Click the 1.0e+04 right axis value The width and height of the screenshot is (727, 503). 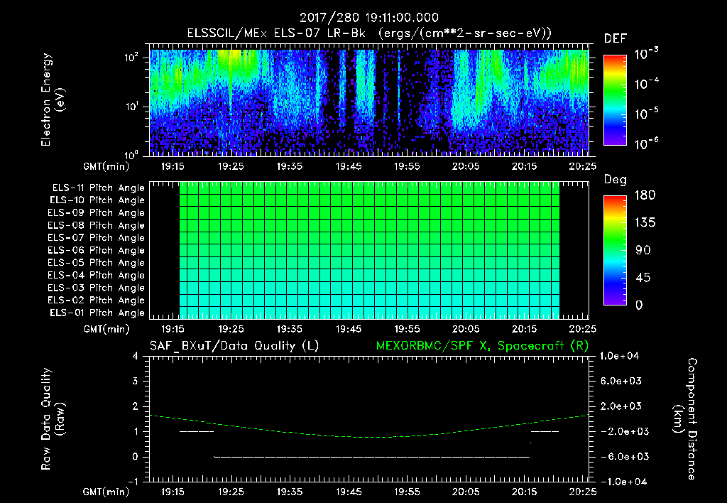(x=619, y=356)
